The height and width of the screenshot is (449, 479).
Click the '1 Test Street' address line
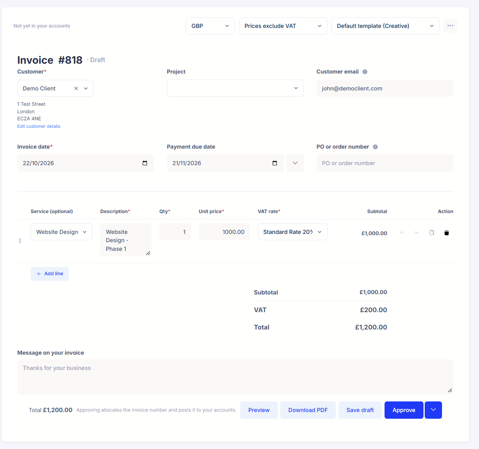pyautogui.click(x=31, y=104)
